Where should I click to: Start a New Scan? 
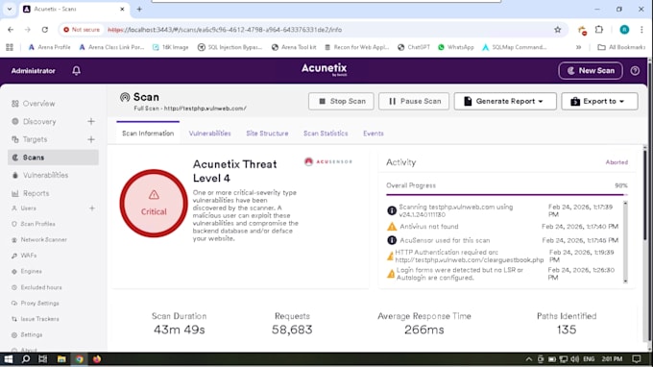(x=591, y=71)
